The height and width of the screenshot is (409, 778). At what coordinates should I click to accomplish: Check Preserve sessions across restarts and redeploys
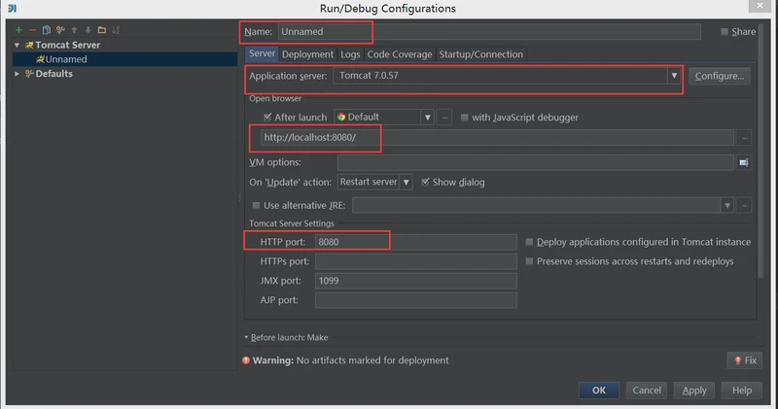point(529,261)
